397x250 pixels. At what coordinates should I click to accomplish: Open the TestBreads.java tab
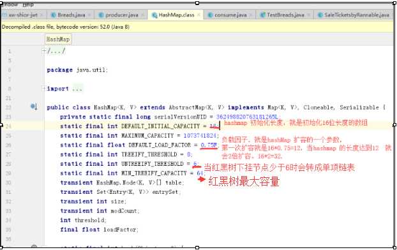285,15
